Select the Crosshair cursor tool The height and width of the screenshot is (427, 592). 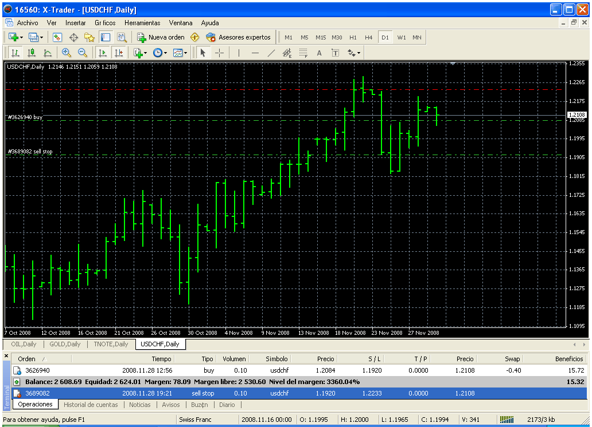(x=220, y=53)
